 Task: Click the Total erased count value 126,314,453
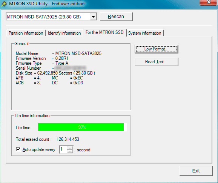pos(68,139)
